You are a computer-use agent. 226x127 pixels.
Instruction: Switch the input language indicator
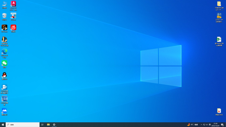pyautogui.click(x=210, y=125)
